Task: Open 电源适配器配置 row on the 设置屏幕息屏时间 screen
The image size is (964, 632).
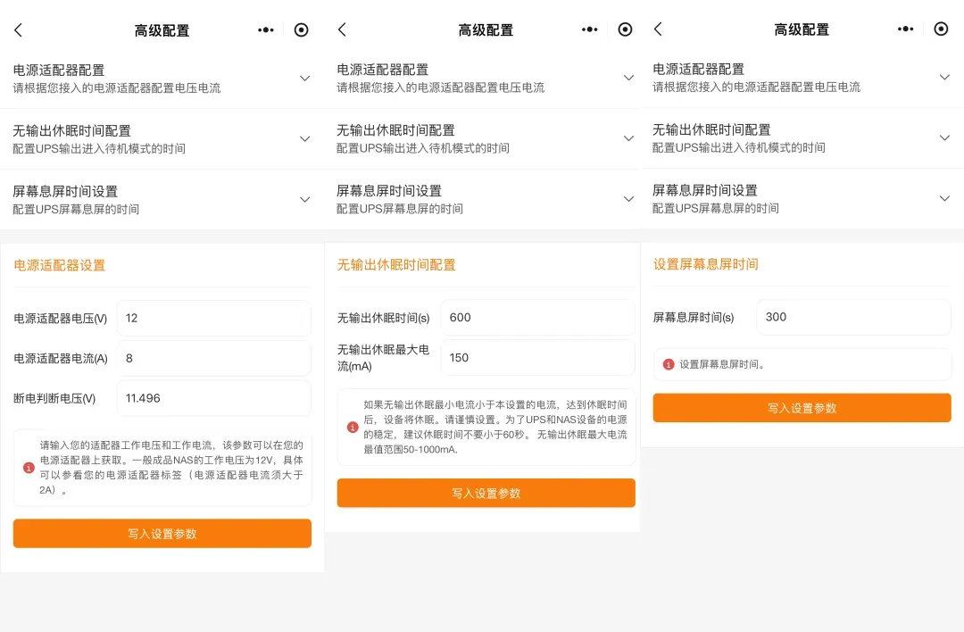Action: point(801,78)
